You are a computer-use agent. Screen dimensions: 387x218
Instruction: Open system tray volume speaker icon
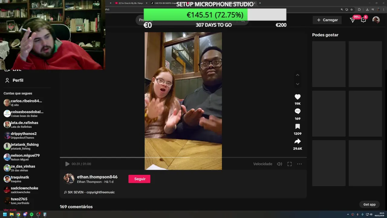tap(371, 214)
